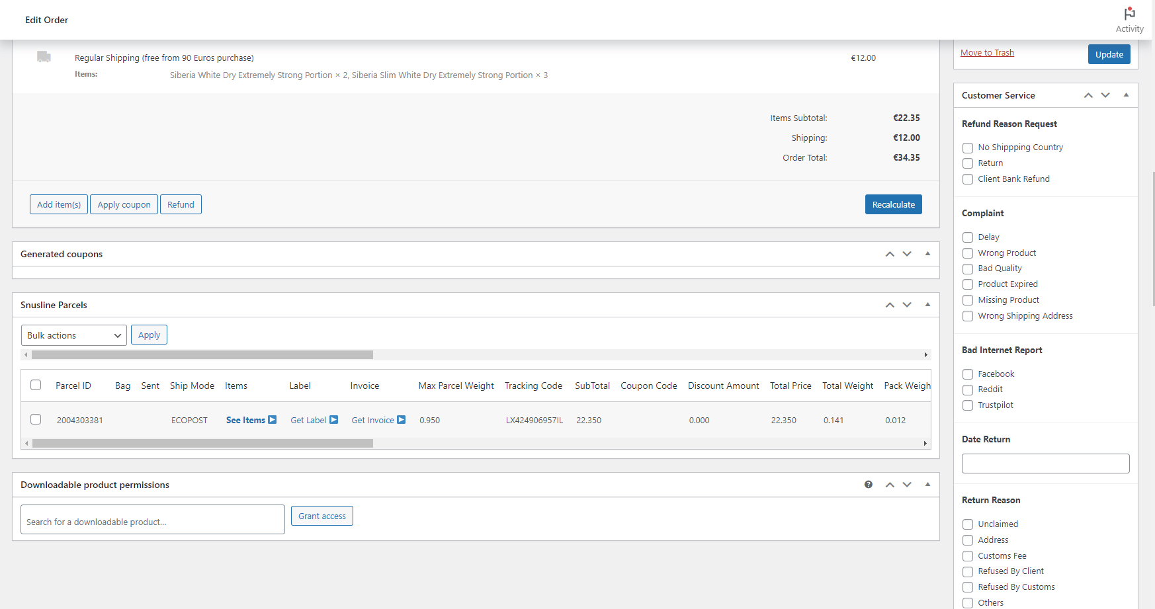
Task: Click the Update order button
Action: [1109, 54]
